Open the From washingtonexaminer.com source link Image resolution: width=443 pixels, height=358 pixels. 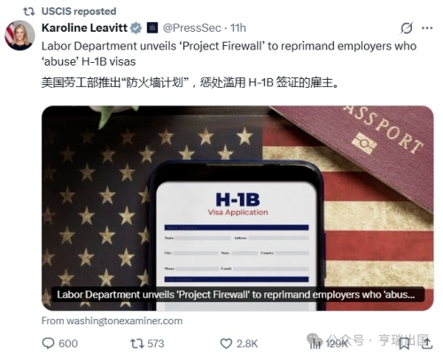tap(112, 321)
